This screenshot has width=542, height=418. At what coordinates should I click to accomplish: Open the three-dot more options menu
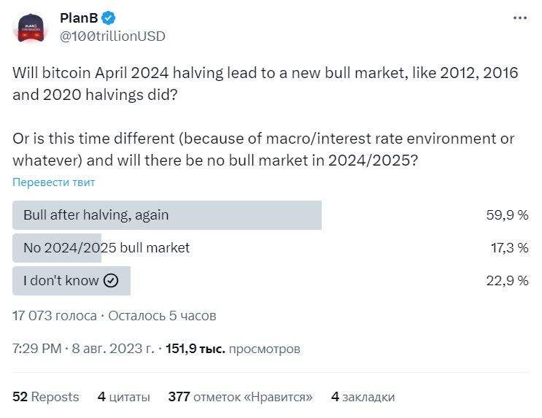point(519,18)
